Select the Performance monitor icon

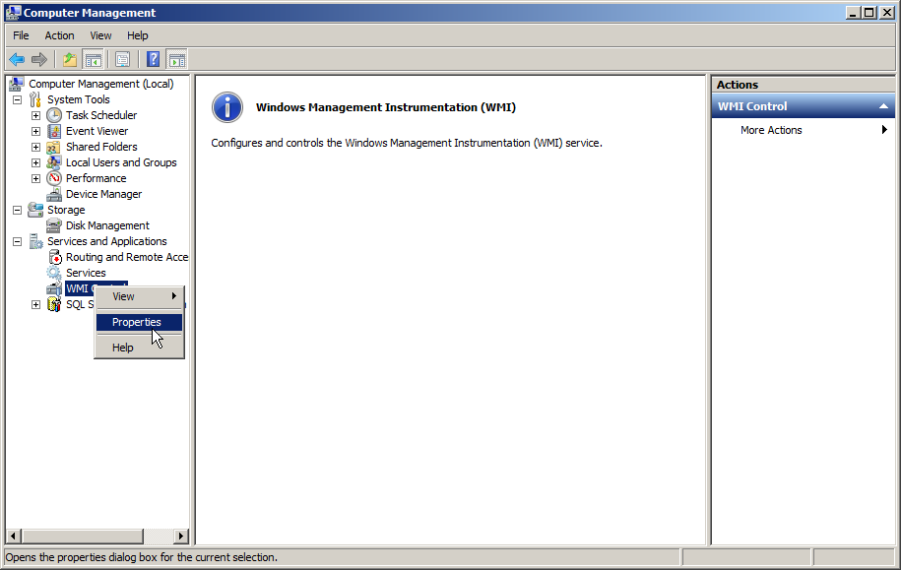coord(54,178)
